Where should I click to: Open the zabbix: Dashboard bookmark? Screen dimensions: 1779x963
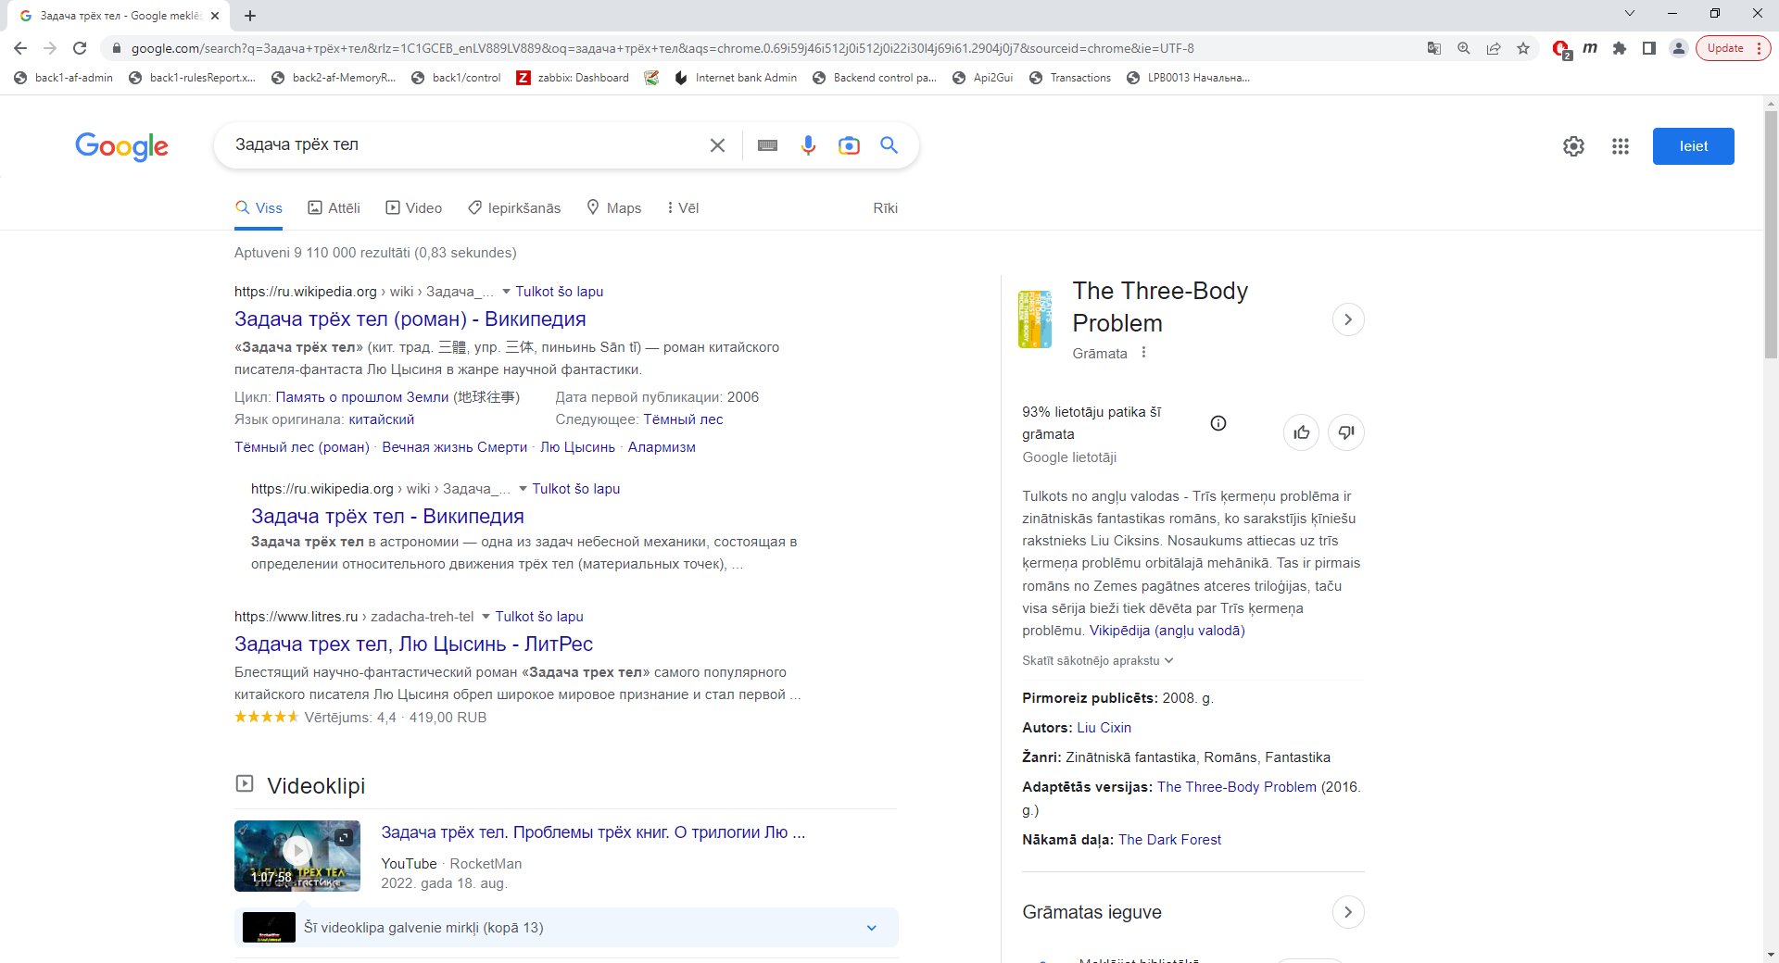pyautogui.click(x=573, y=78)
